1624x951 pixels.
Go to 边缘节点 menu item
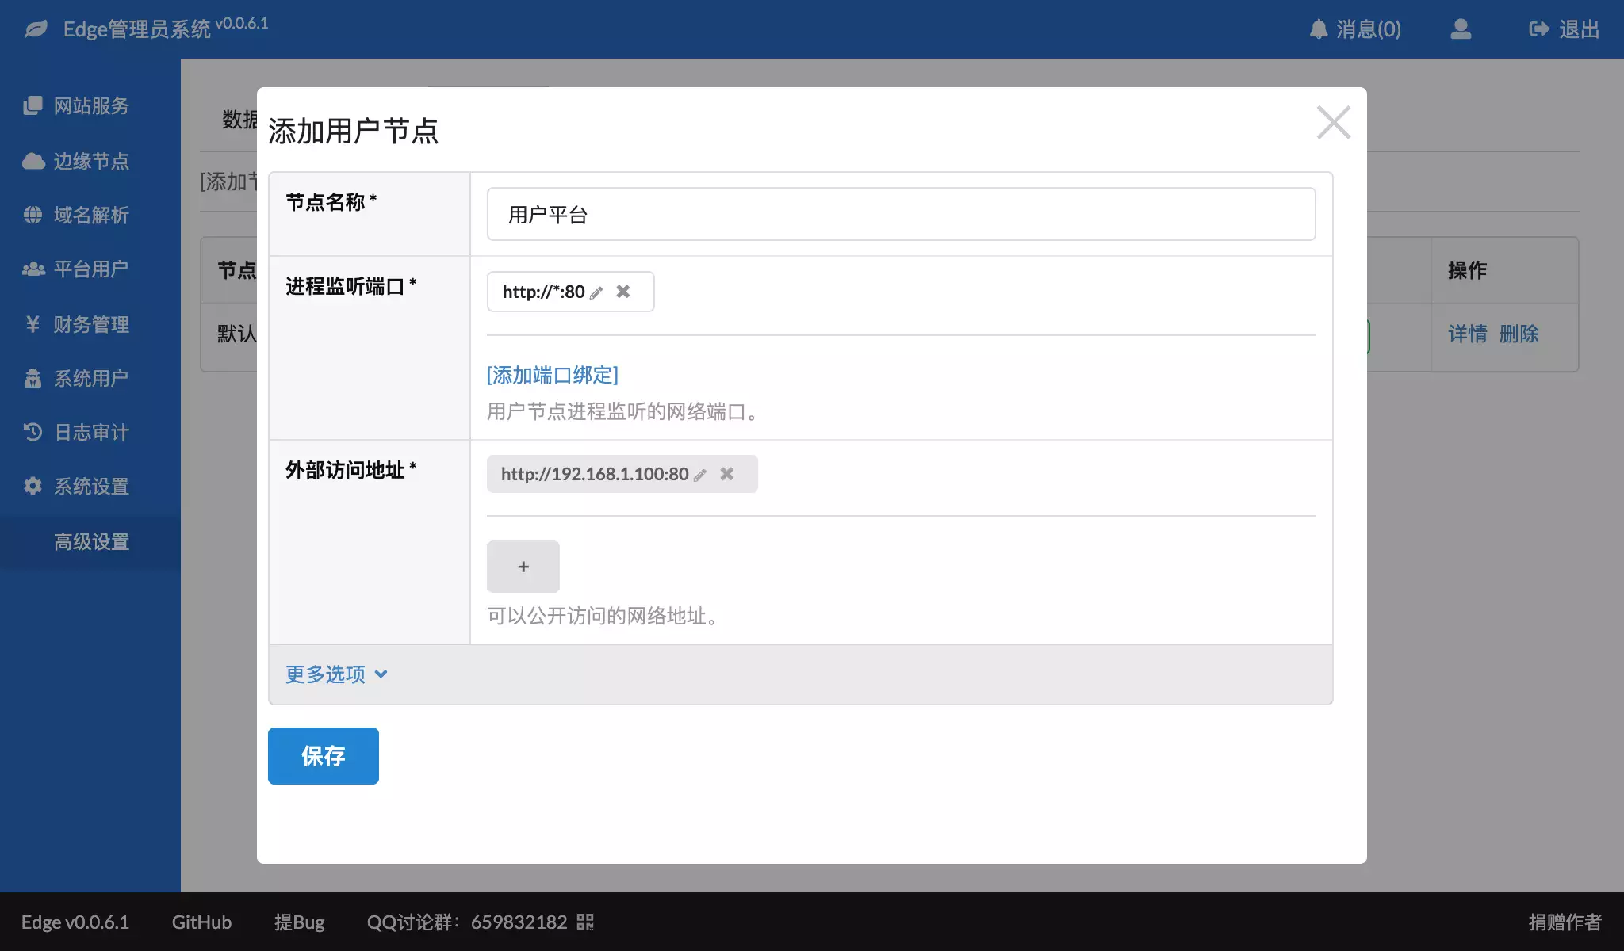90,162
